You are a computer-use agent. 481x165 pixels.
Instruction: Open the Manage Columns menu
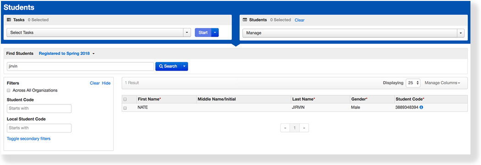tap(443, 83)
